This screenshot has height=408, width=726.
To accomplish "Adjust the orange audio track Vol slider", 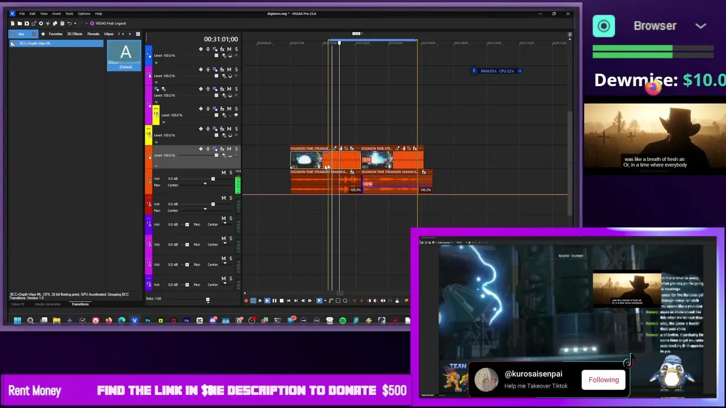I will pos(213,179).
